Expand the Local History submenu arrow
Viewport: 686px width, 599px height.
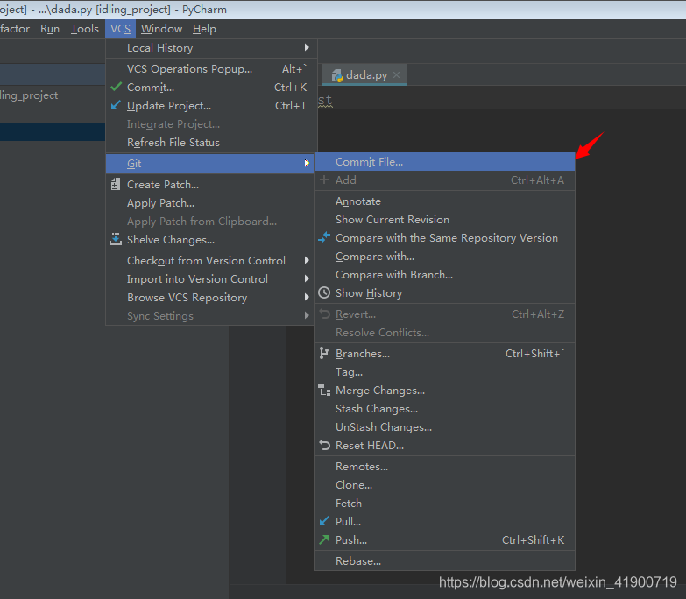307,47
